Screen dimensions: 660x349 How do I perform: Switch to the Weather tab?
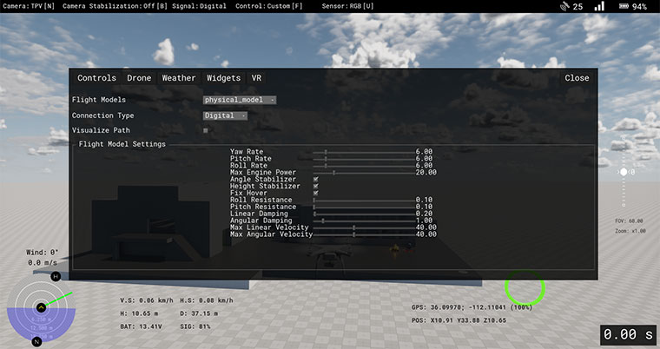point(179,78)
